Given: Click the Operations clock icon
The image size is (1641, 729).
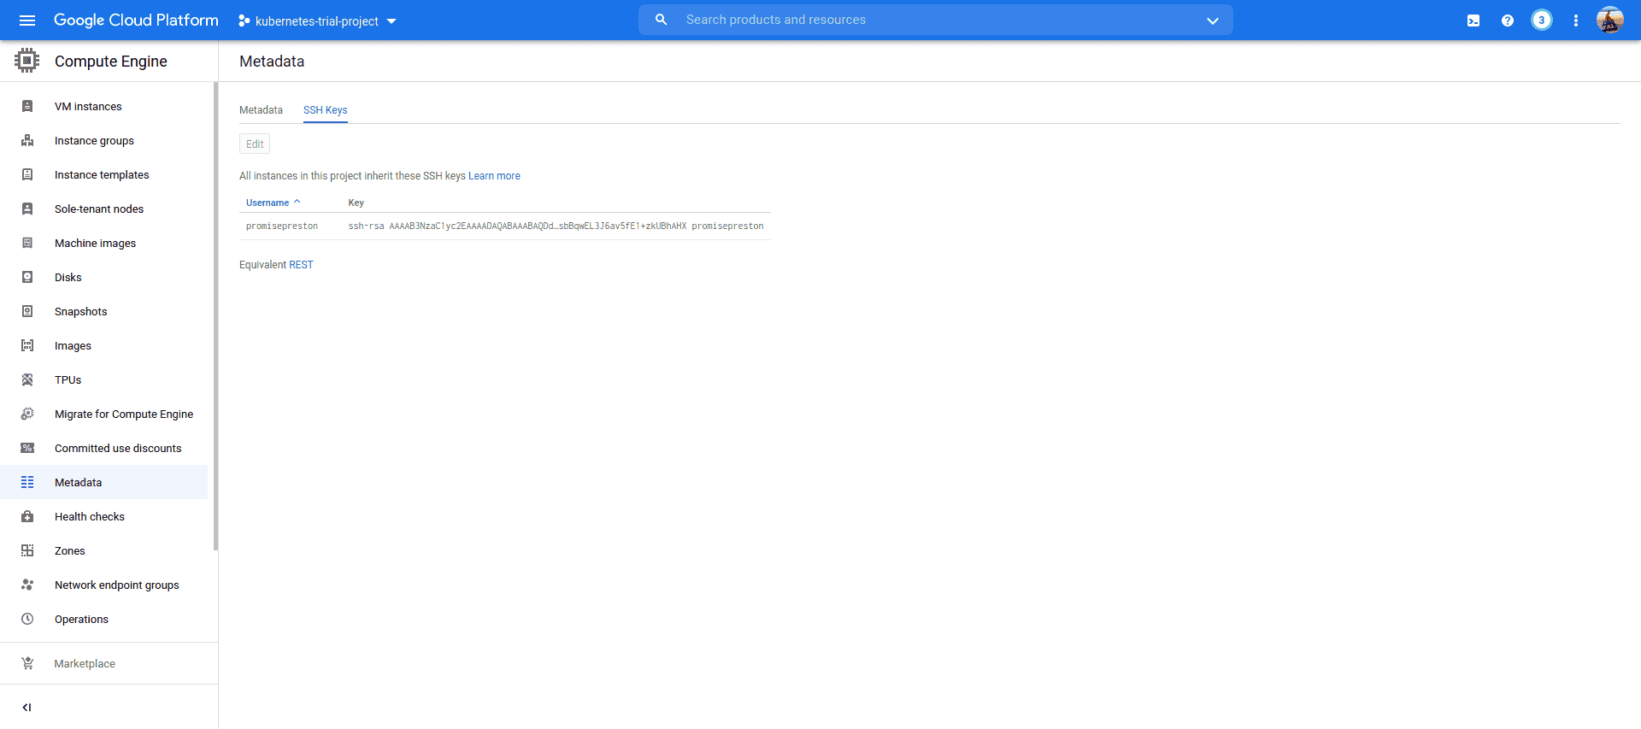Looking at the screenshot, I should click(x=27, y=619).
